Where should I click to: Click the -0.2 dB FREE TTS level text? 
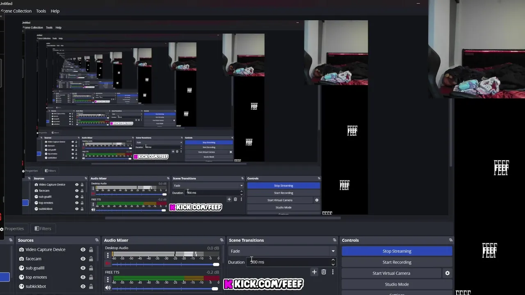[x=213, y=272]
